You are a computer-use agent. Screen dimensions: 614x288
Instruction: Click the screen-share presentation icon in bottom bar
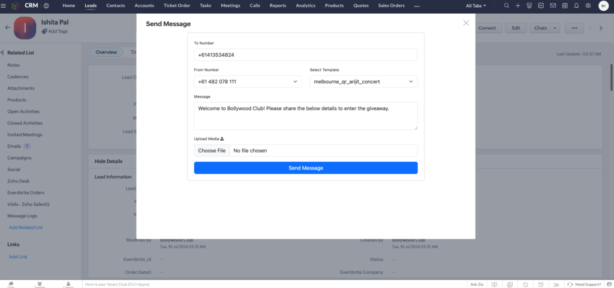[495, 284]
